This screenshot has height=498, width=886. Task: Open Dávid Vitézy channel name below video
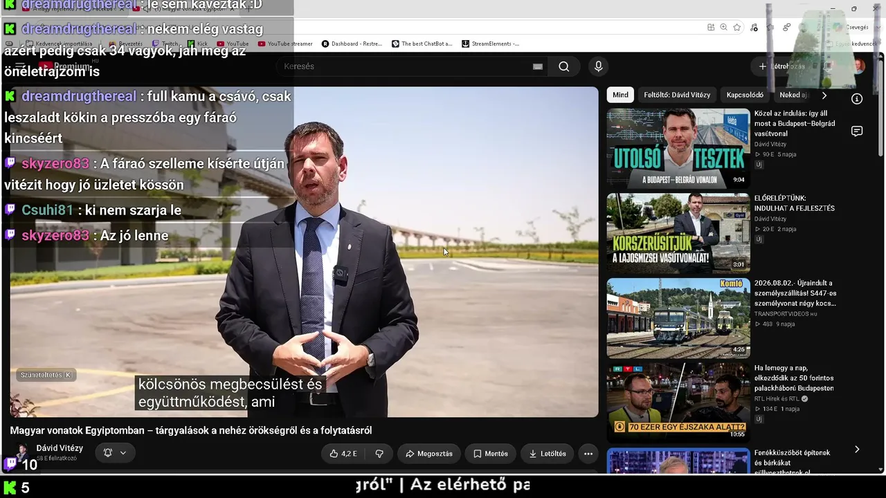coord(60,448)
